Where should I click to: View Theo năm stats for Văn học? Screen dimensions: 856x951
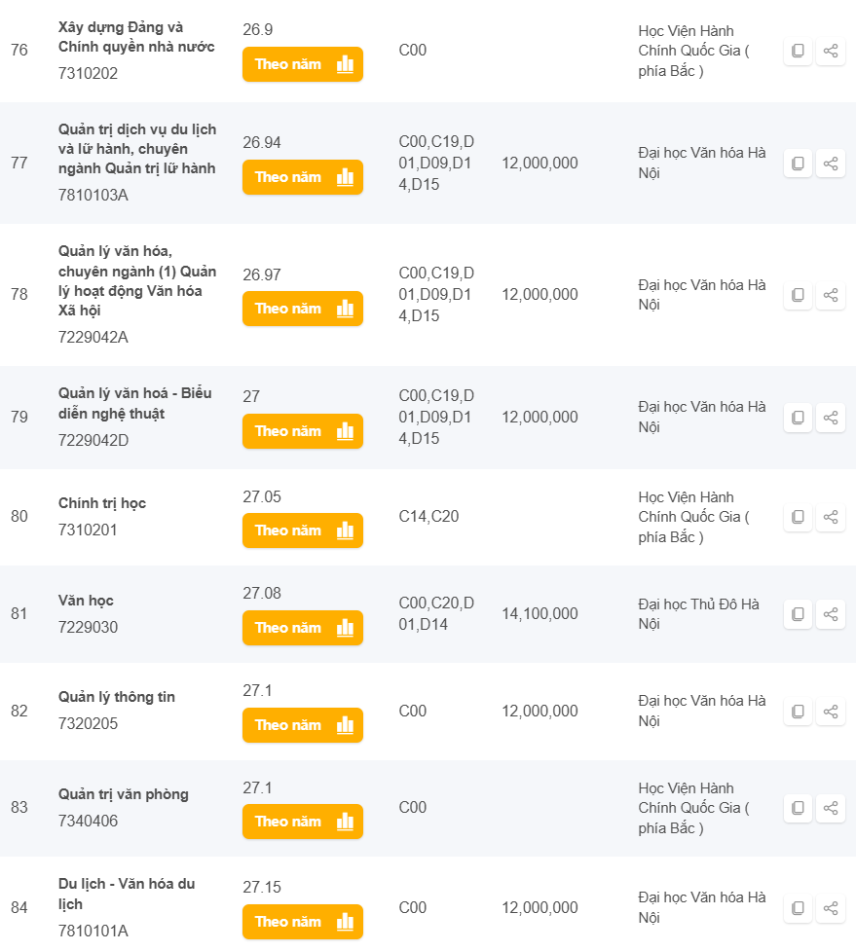(302, 628)
